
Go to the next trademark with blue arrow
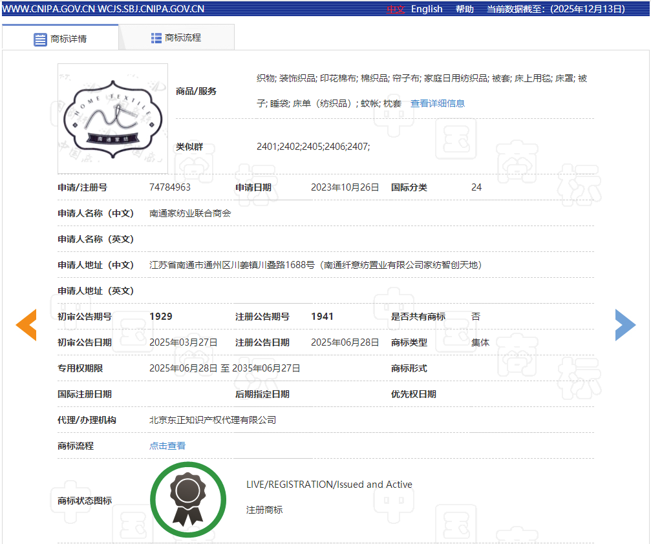[x=624, y=325]
